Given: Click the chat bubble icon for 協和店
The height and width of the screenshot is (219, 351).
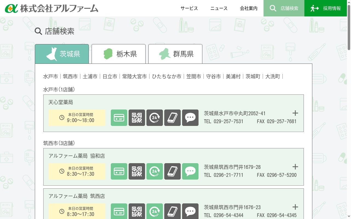Looking at the screenshot, I should click(x=190, y=171).
